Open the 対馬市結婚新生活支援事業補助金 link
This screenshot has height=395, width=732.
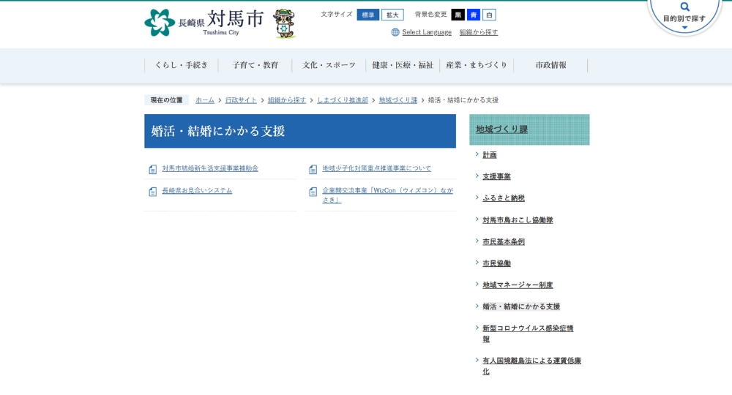pos(210,168)
